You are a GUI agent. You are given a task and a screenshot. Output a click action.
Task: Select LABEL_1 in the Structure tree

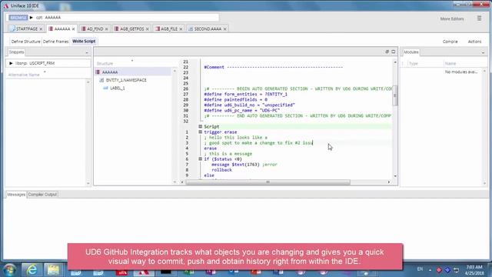coord(118,88)
